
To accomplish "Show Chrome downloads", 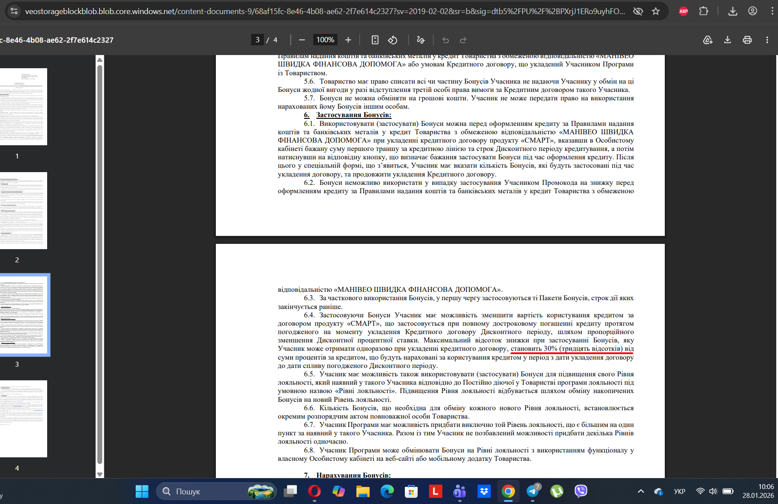I will click(733, 11).
